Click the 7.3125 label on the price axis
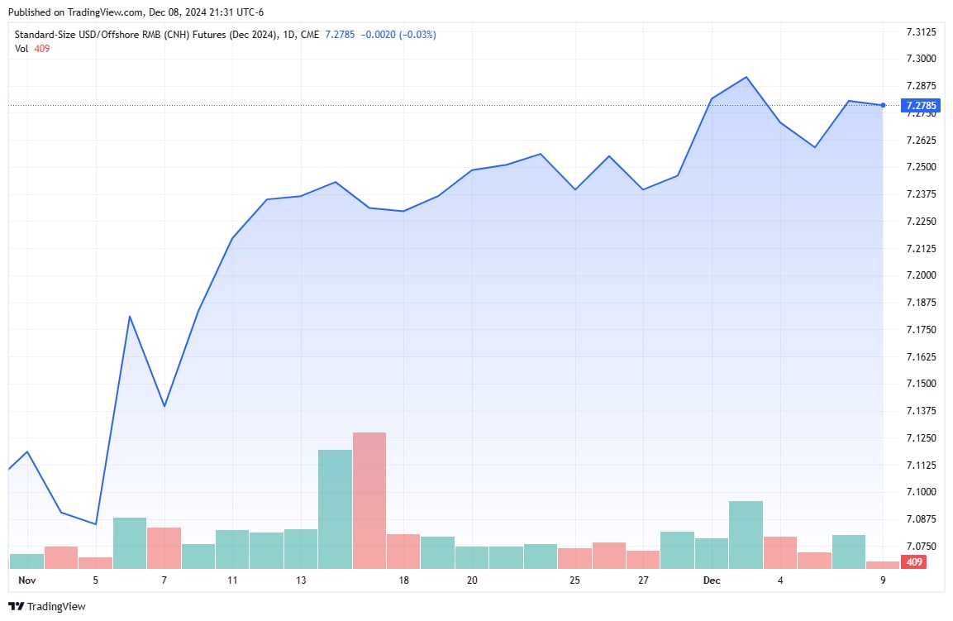Screen dimensions: 953x621 (920, 31)
